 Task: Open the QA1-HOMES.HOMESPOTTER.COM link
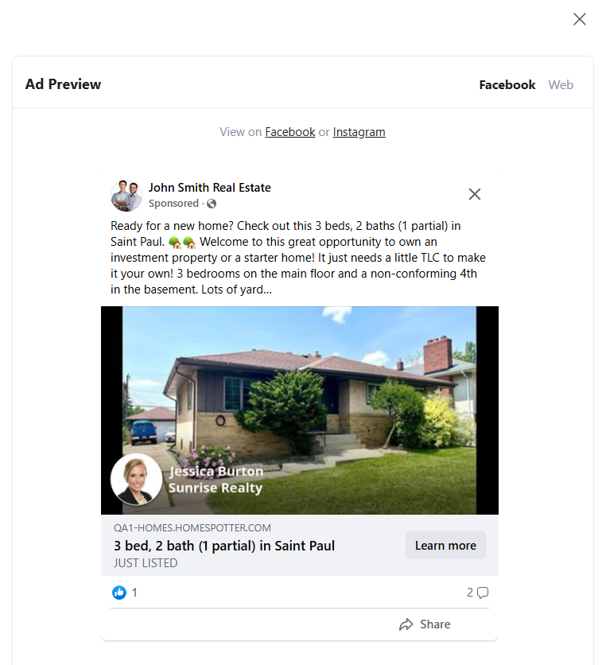191,527
